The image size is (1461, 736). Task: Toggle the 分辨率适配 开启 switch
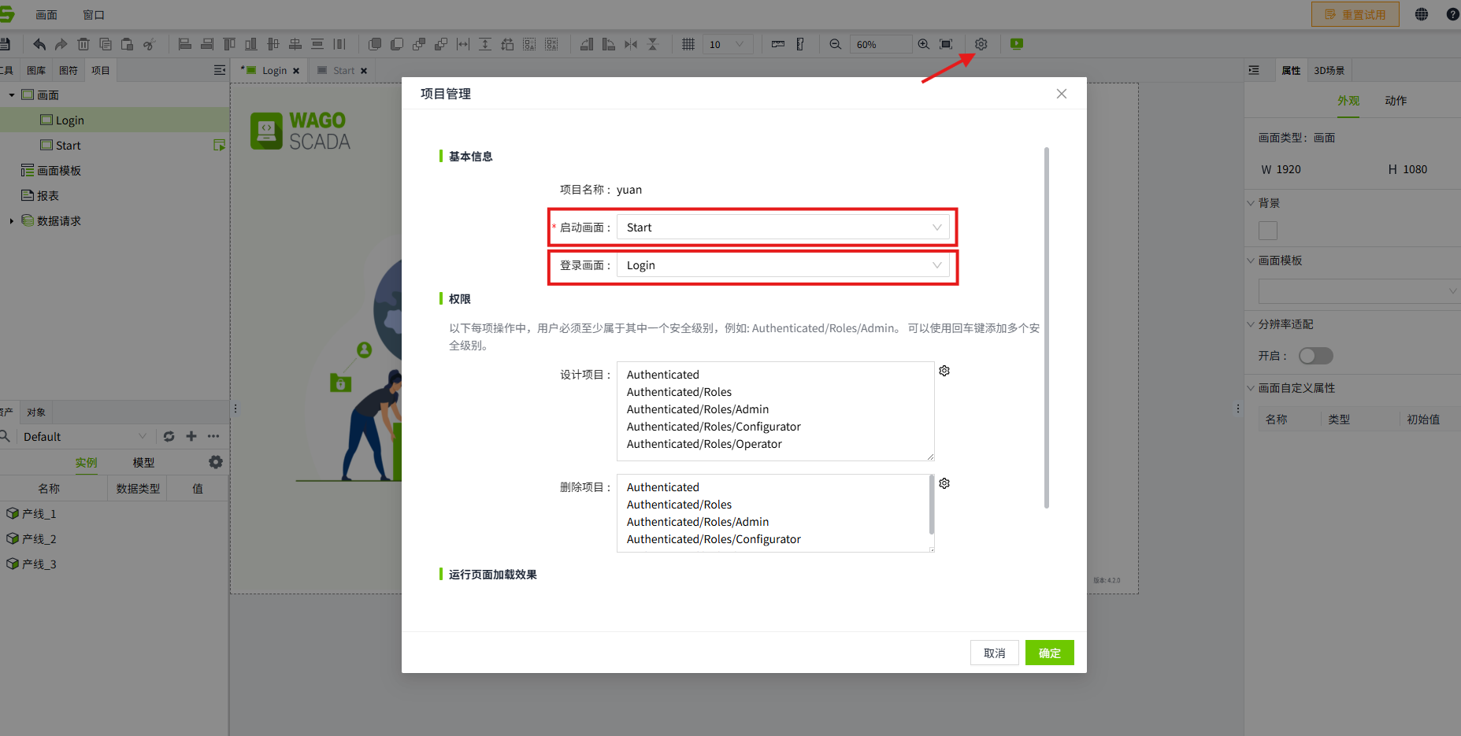[1315, 356]
